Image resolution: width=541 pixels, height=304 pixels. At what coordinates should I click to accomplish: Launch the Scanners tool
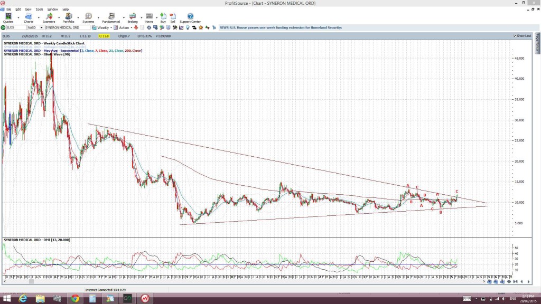(x=49, y=18)
